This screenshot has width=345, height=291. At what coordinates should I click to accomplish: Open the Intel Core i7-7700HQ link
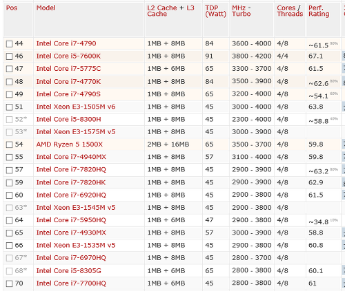tap(71, 283)
